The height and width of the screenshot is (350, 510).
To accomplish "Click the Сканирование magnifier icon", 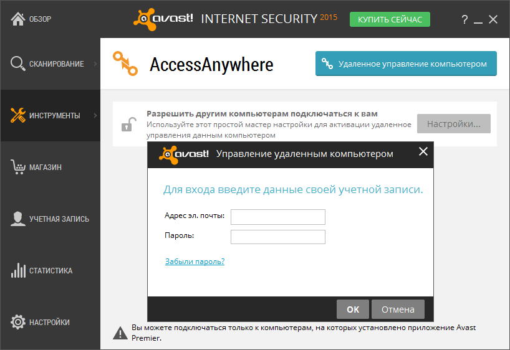I will [x=17, y=64].
